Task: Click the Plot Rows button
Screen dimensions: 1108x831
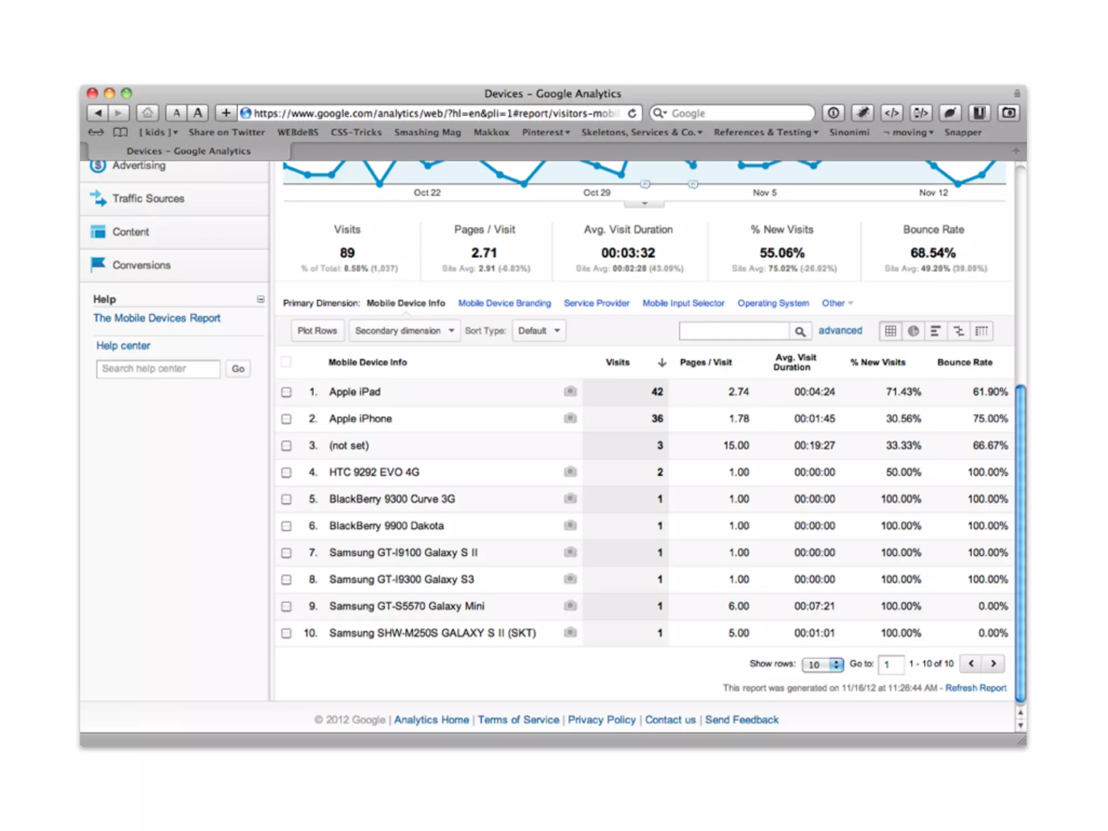Action: click(317, 331)
